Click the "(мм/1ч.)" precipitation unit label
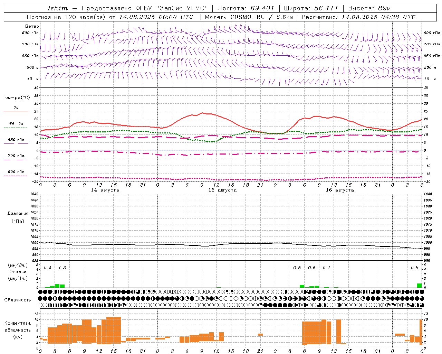This screenshot has width=442, height=354. (18, 278)
